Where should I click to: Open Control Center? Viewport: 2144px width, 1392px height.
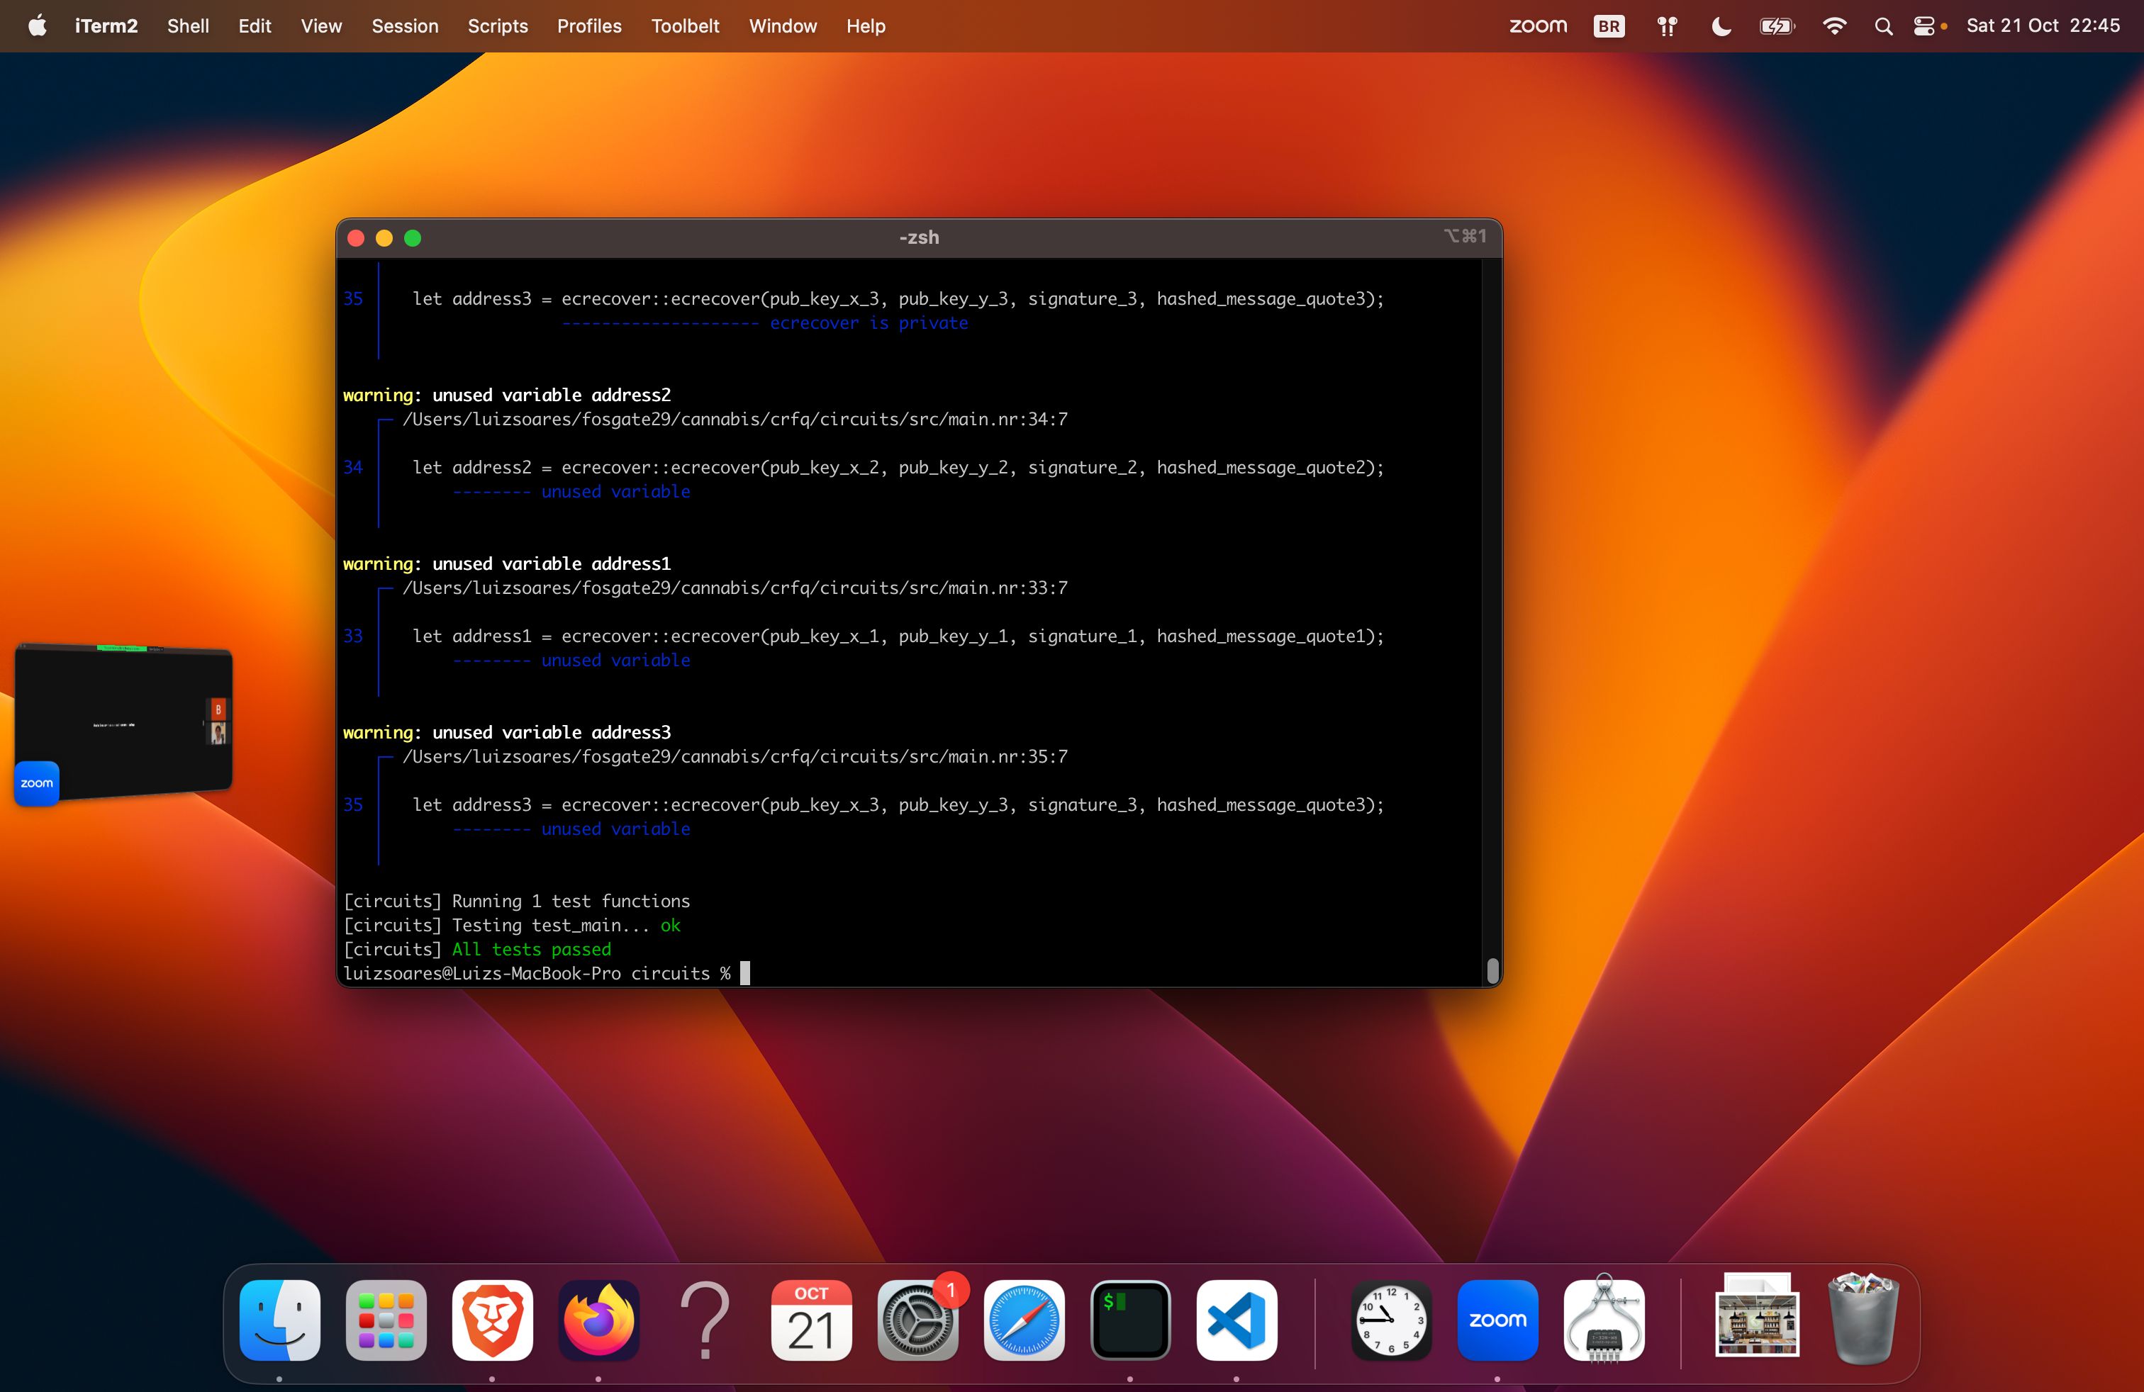pyautogui.click(x=1924, y=26)
